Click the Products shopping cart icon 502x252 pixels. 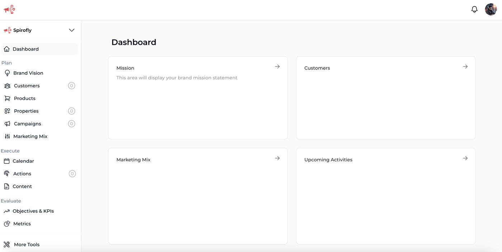[7, 98]
